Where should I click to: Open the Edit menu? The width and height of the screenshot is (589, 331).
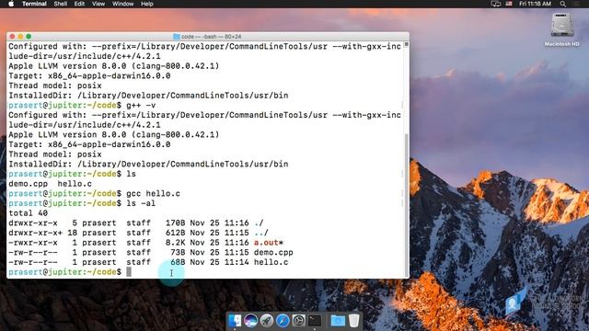(x=79, y=4)
